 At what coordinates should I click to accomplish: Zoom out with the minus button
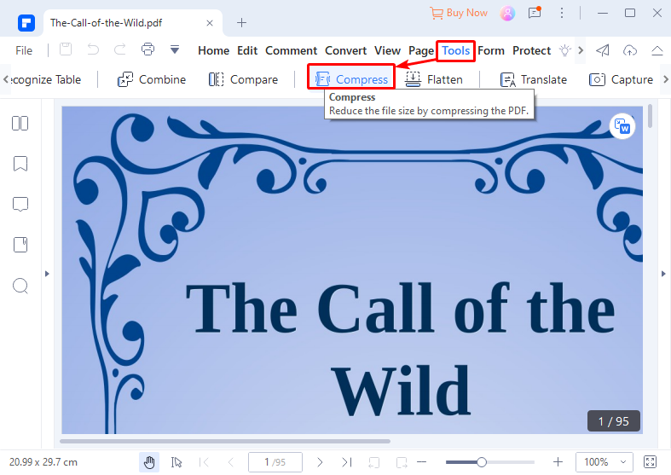tap(421, 462)
